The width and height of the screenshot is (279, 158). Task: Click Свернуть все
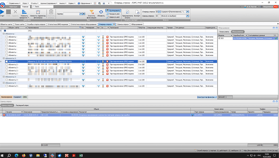113,17
